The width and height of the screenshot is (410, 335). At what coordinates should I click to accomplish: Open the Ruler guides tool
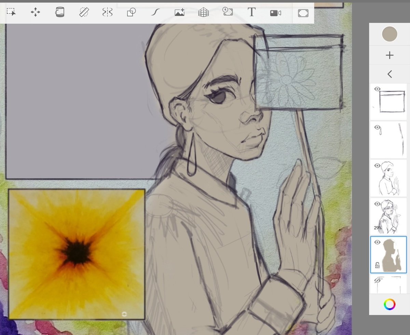84,12
